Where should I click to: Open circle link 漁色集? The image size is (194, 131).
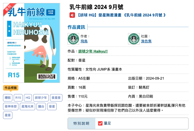(146, 41)
